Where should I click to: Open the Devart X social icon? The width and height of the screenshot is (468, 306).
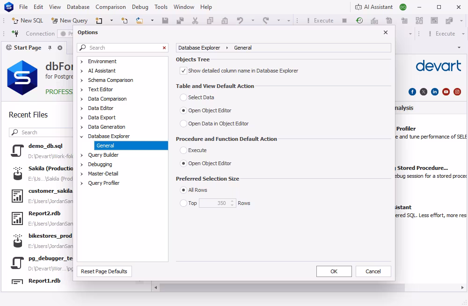pyautogui.click(x=424, y=92)
